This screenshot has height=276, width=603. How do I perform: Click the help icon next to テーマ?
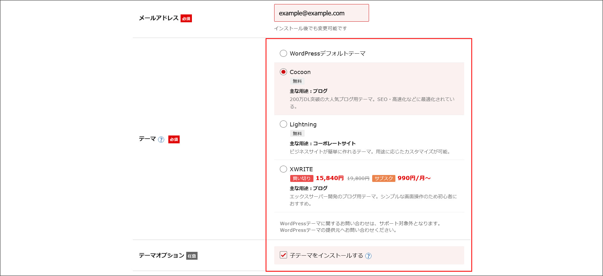161,140
